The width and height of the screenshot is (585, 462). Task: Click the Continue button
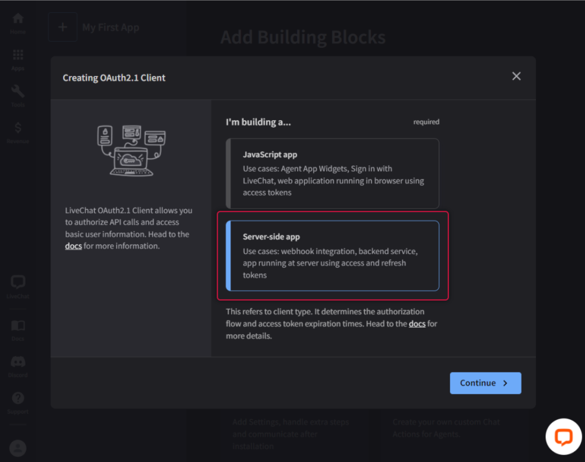(485, 383)
